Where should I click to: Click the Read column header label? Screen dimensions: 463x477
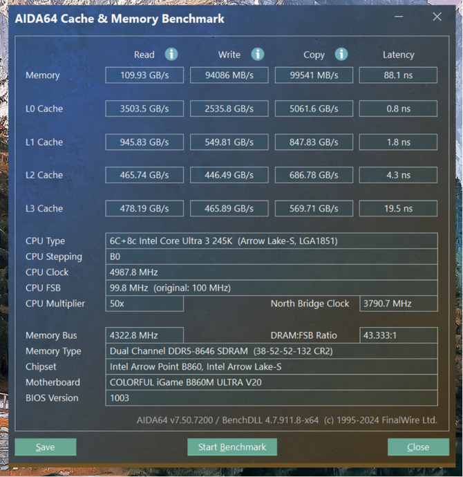pyautogui.click(x=144, y=55)
